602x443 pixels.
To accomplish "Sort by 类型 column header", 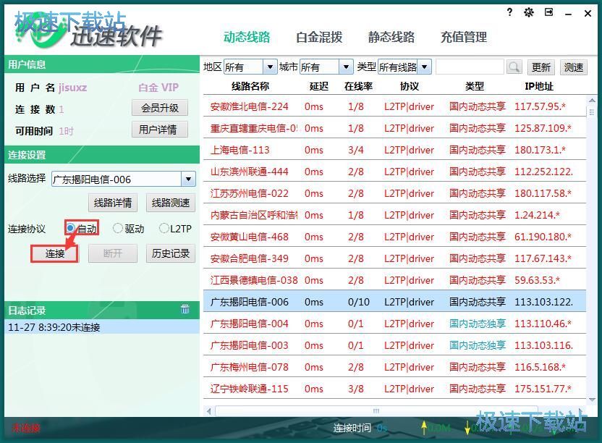I will (x=475, y=86).
